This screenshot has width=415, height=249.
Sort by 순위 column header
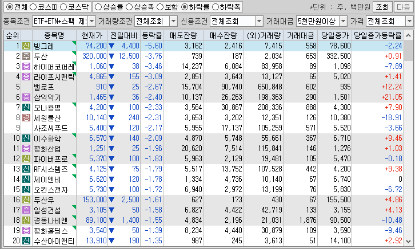[x=13, y=35]
